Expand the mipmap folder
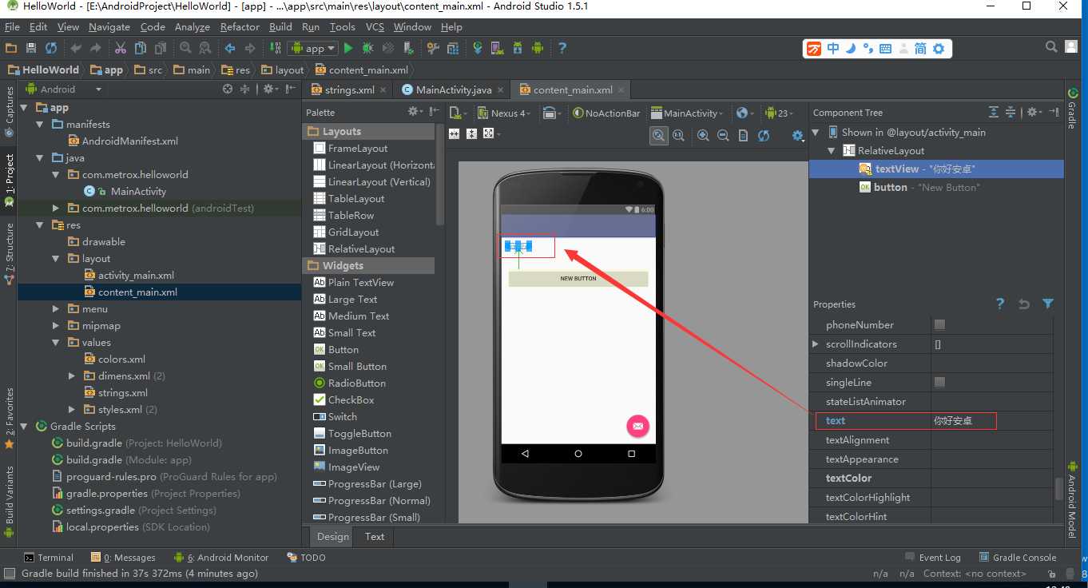 coord(56,325)
